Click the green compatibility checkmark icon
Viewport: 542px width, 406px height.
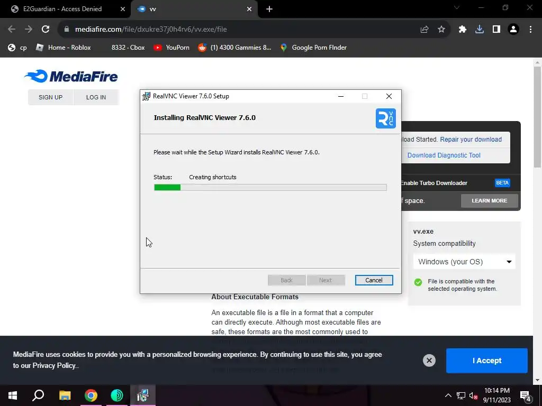[418, 282]
